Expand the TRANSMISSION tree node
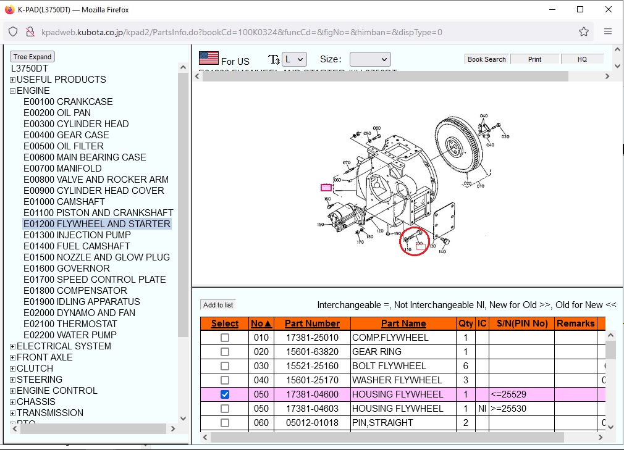Image resolution: width=624 pixels, height=450 pixels. (x=13, y=414)
